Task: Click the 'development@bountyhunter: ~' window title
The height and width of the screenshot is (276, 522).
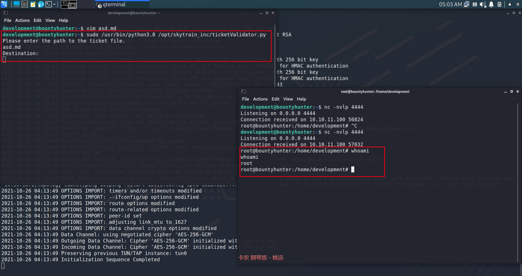Action: click(134, 13)
